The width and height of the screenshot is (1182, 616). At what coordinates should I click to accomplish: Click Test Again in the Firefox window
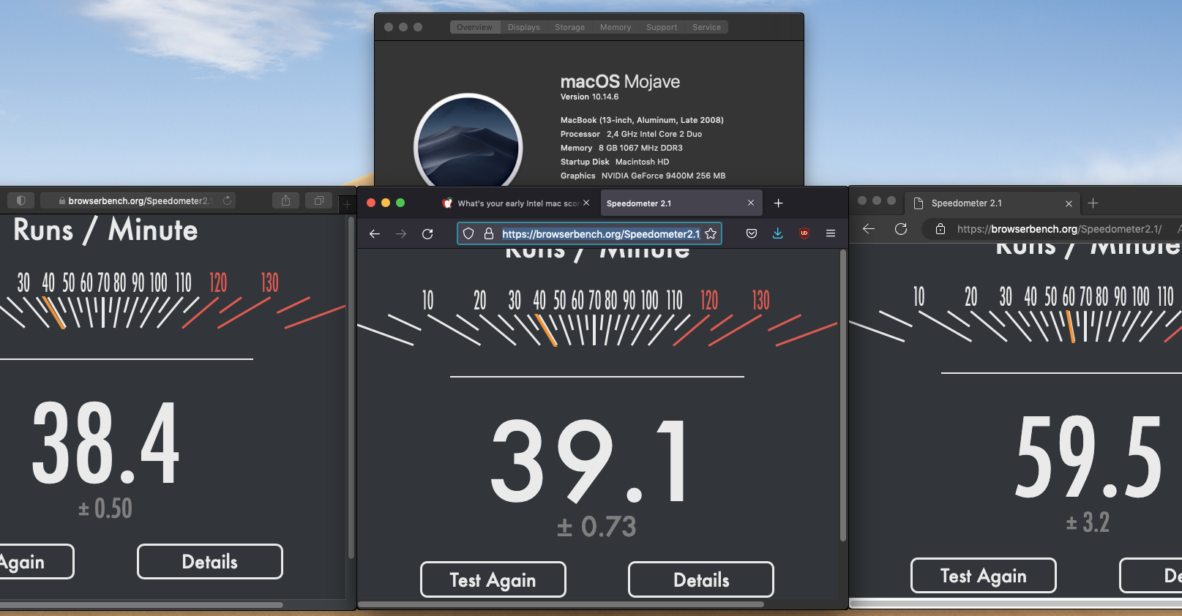click(x=493, y=579)
